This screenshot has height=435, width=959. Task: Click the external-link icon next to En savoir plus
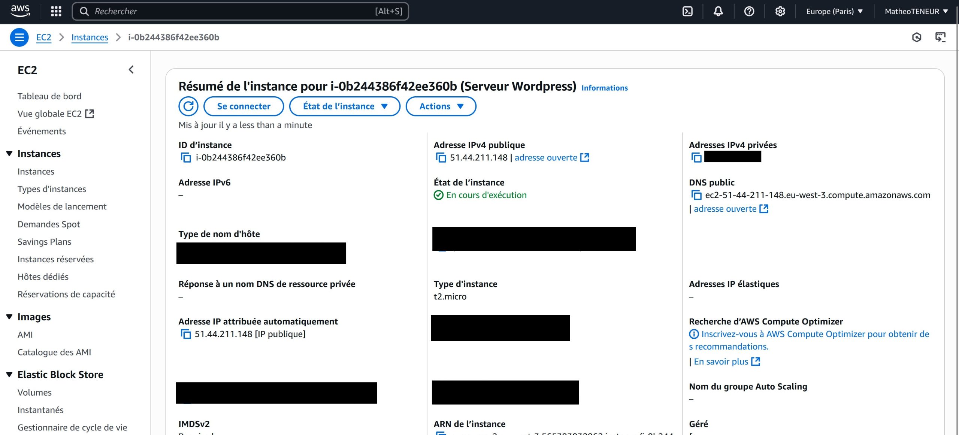click(x=756, y=361)
